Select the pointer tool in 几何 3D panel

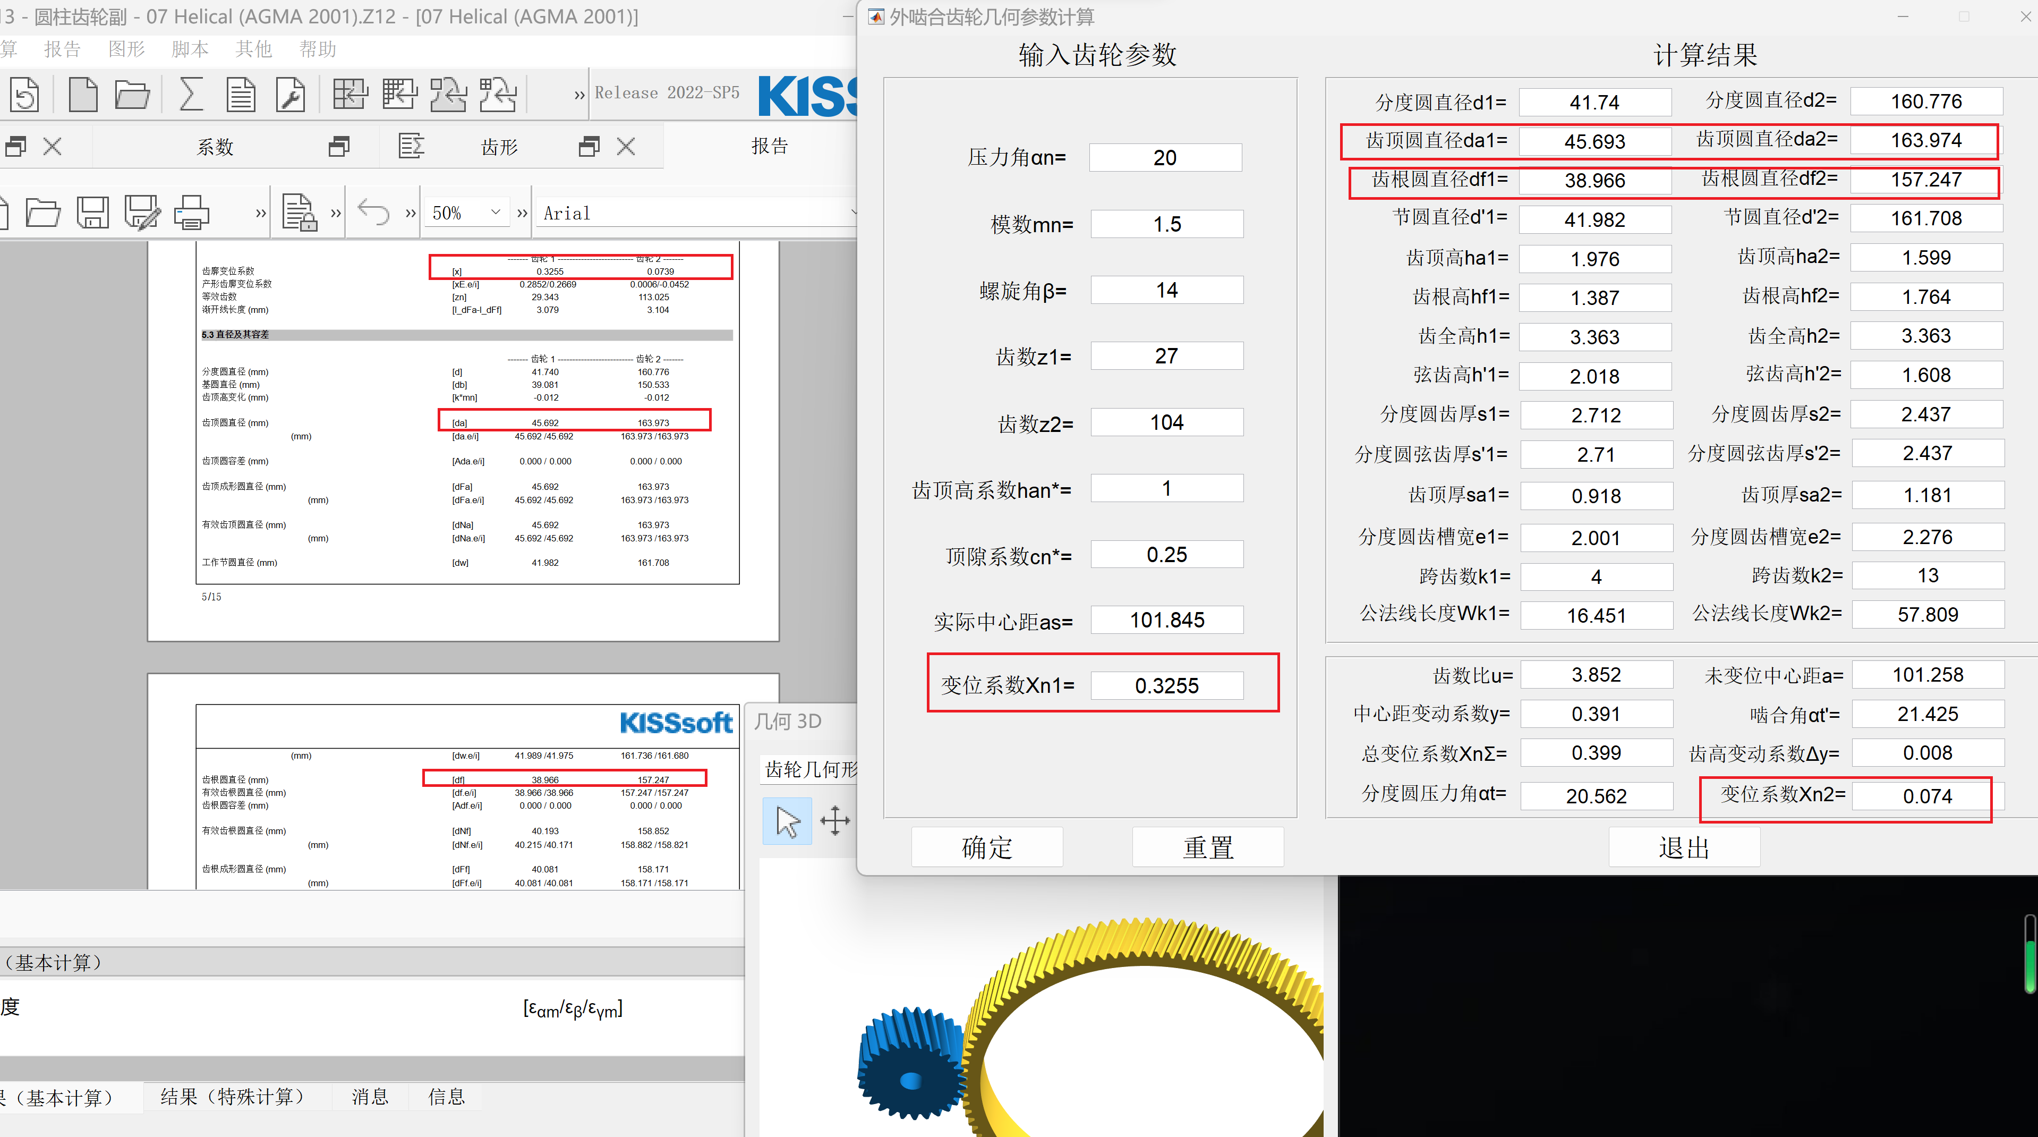pyautogui.click(x=787, y=821)
